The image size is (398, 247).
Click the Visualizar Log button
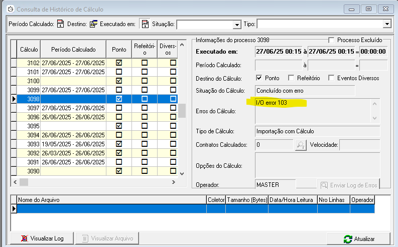42,238
